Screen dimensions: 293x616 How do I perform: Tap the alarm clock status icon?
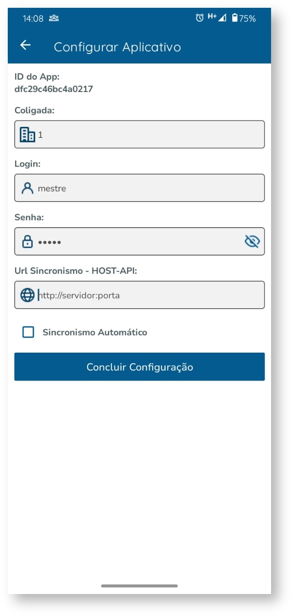(x=199, y=18)
